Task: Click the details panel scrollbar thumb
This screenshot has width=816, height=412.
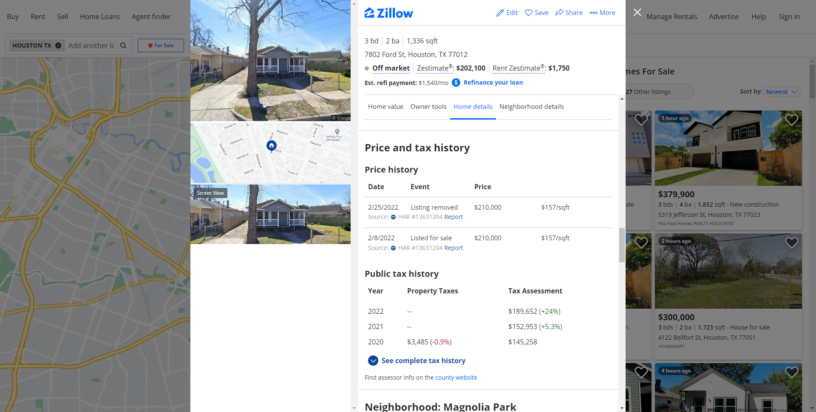Action: pyautogui.click(x=622, y=245)
